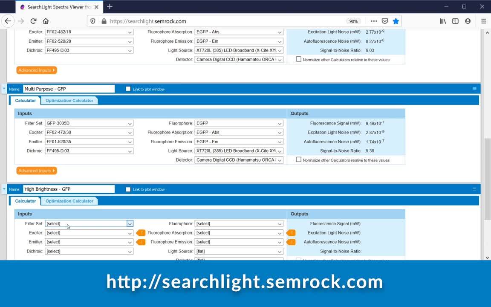
Task: Enable Link to plot window for High Brightness
Action: click(x=128, y=189)
